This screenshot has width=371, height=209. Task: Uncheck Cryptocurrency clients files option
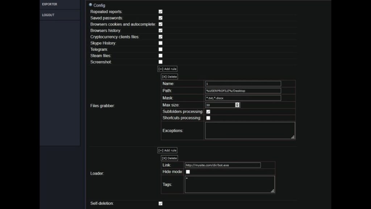click(161, 37)
